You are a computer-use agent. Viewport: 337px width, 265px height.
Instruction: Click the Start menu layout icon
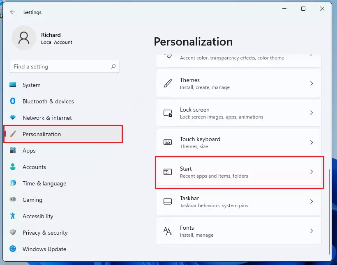[x=168, y=172]
